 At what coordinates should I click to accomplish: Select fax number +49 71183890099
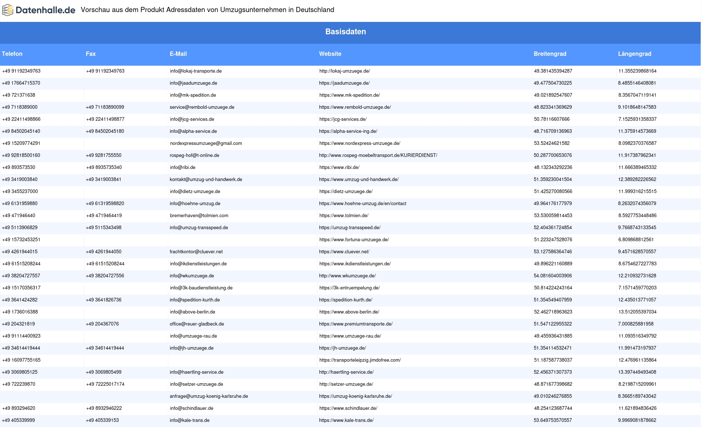105,107
